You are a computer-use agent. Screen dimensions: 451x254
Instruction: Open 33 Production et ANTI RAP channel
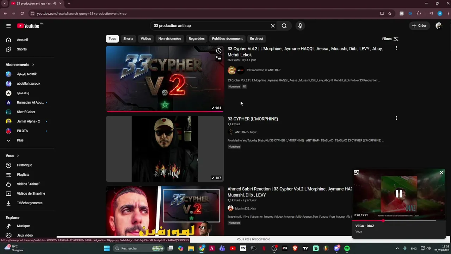tap(263, 70)
